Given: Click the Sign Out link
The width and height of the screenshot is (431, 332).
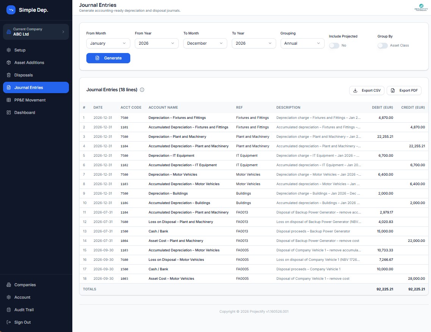Looking at the screenshot, I should (x=36, y=322).
